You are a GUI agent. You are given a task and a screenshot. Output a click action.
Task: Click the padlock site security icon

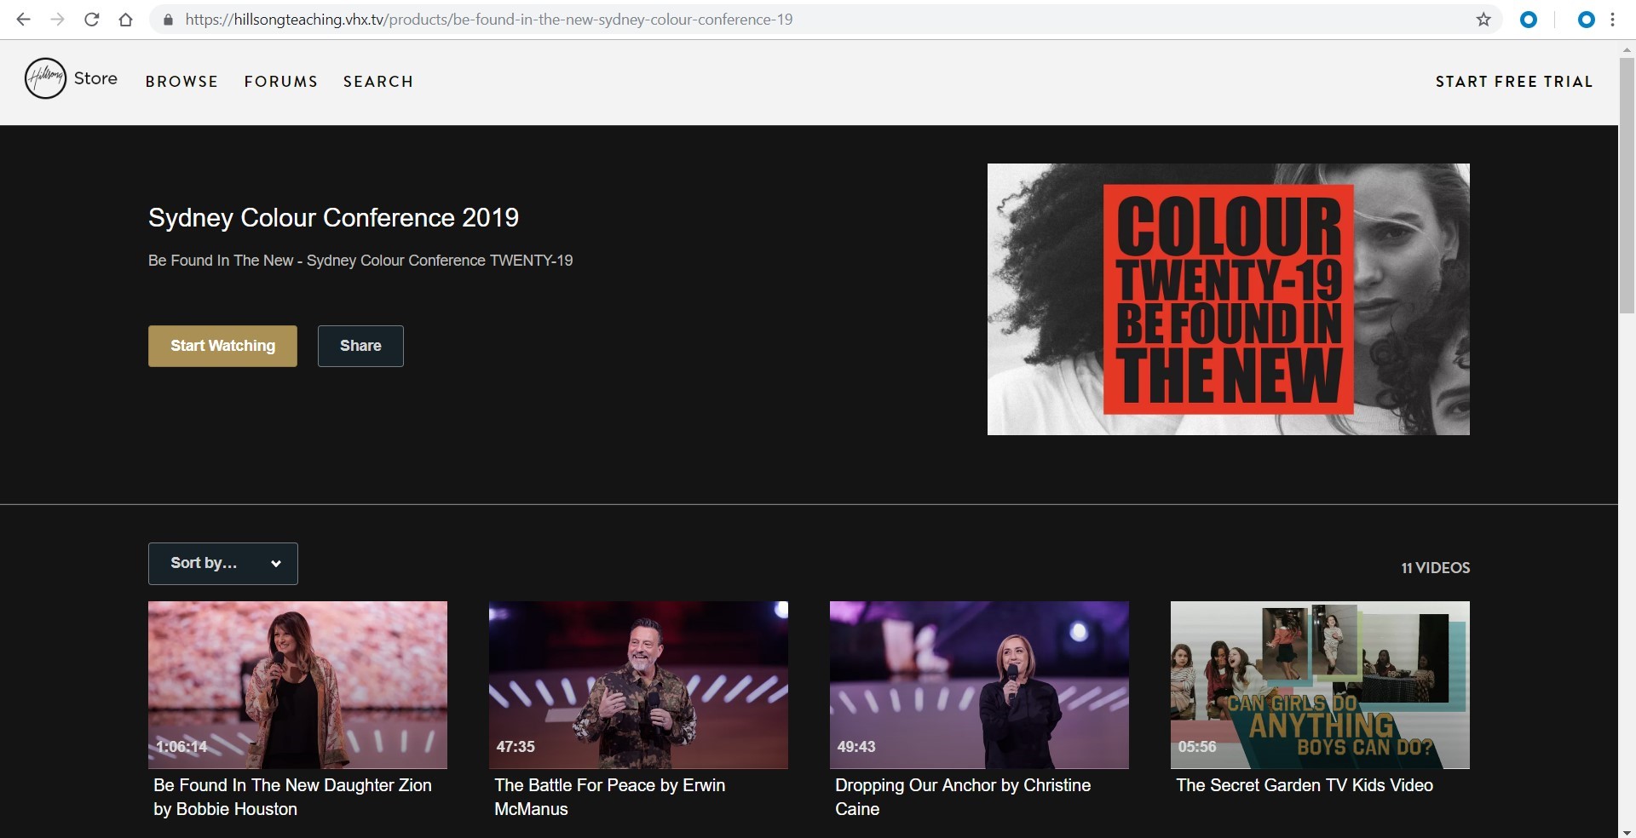[x=168, y=20]
